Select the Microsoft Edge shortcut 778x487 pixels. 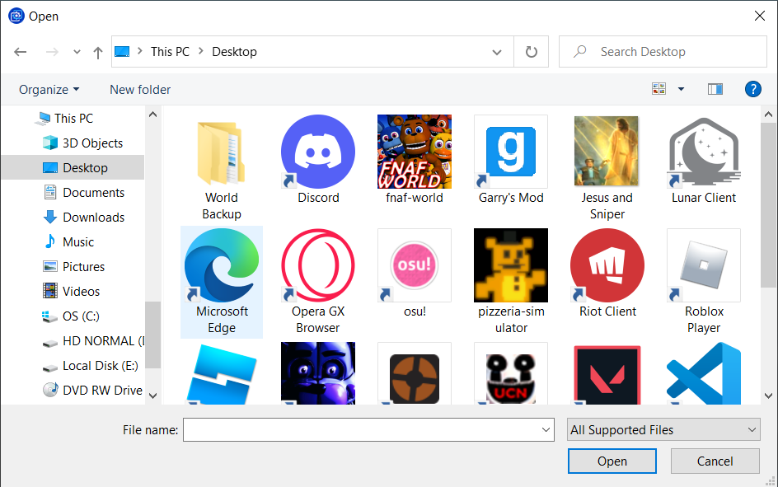tap(222, 282)
